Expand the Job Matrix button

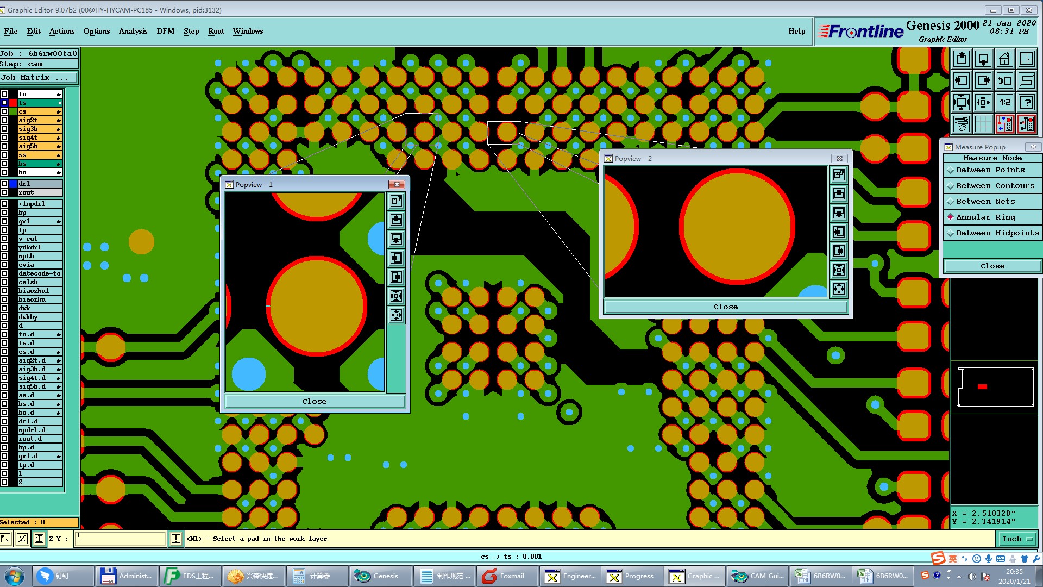(x=38, y=78)
